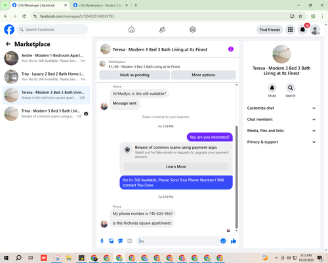View site information icon in address bar
Image resolution: width=328 pixels, height=263 pixels.
coord(35,16)
